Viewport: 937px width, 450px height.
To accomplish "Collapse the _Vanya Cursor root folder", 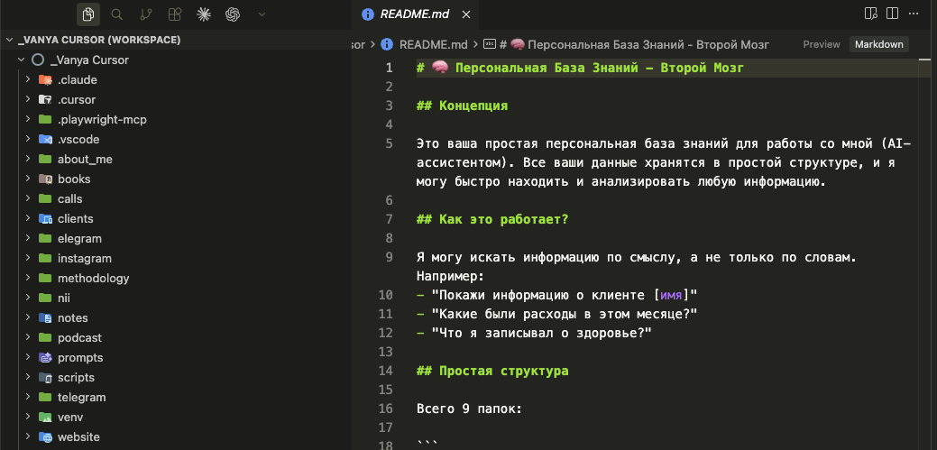I will [x=22, y=60].
